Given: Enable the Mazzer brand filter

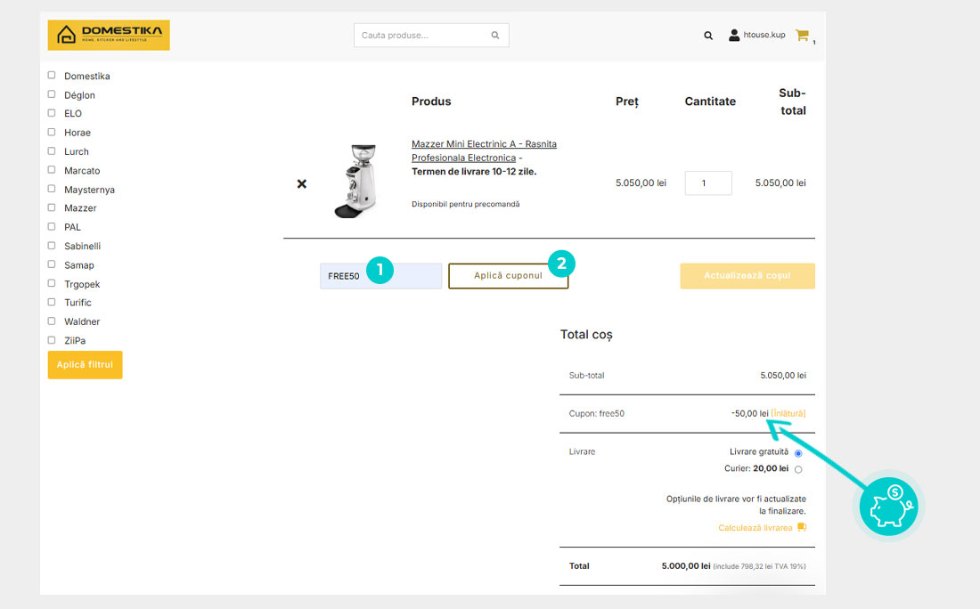Looking at the screenshot, I should click(52, 207).
